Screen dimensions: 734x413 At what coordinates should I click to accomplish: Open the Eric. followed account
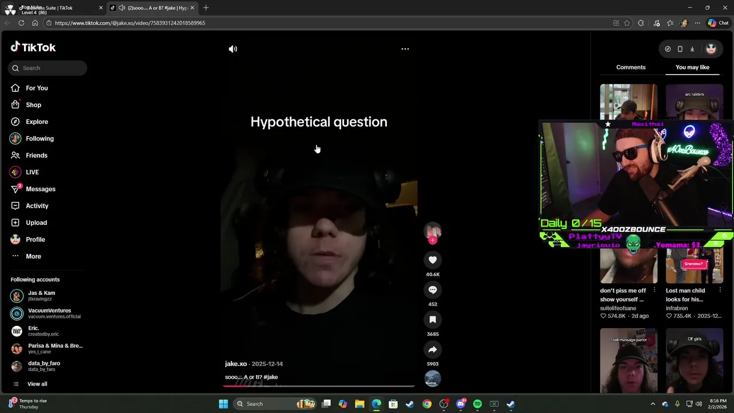47,331
